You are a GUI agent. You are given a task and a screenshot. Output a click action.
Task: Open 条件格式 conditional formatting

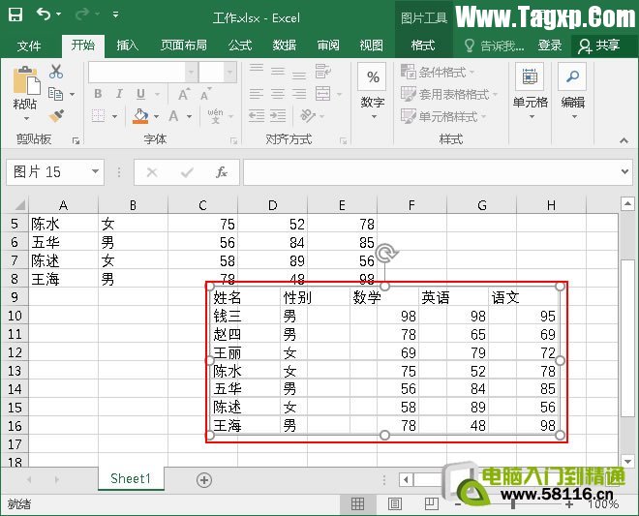pyautogui.click(x=438, y=73)
